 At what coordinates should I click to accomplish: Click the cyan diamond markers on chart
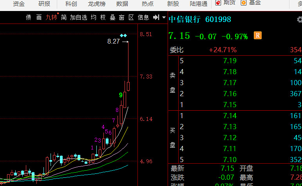pyautogui.click(x=123, y=35)
